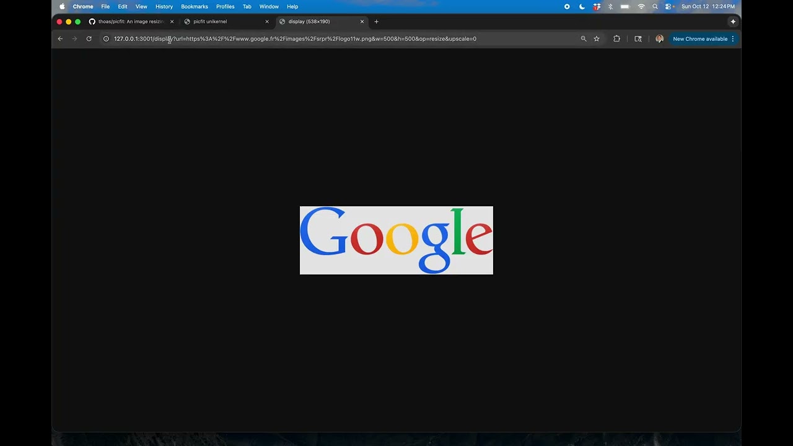Go back to the previous page
Image resolution: width=793 pixels, height=446 pixels.
[60, 39]
